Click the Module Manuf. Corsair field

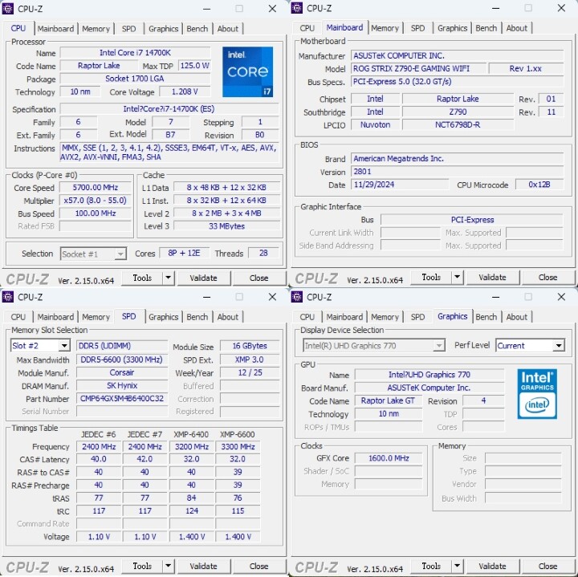pos(122,372)
